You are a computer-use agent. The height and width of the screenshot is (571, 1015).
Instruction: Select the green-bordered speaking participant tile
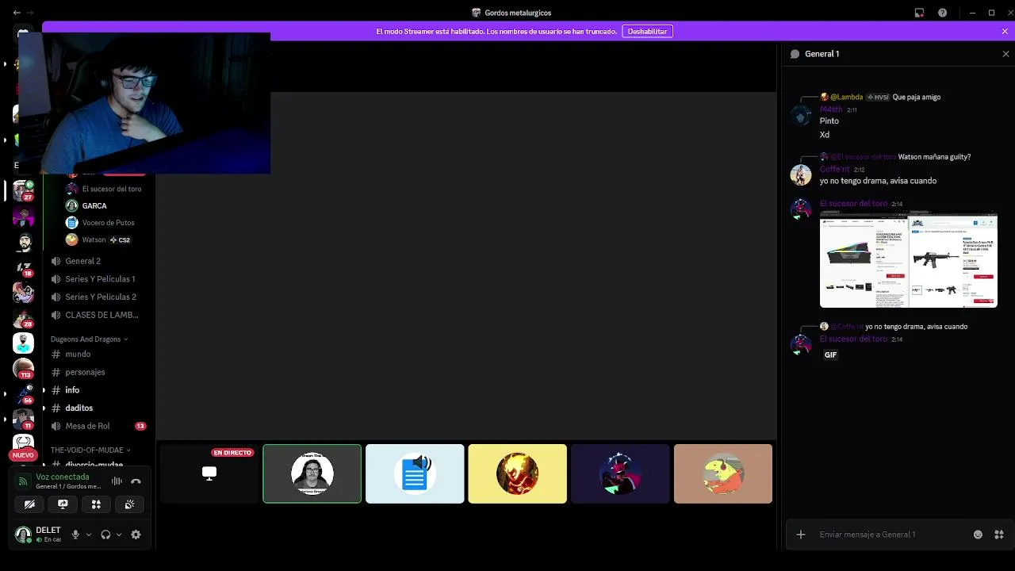click(x=312, y=473)
